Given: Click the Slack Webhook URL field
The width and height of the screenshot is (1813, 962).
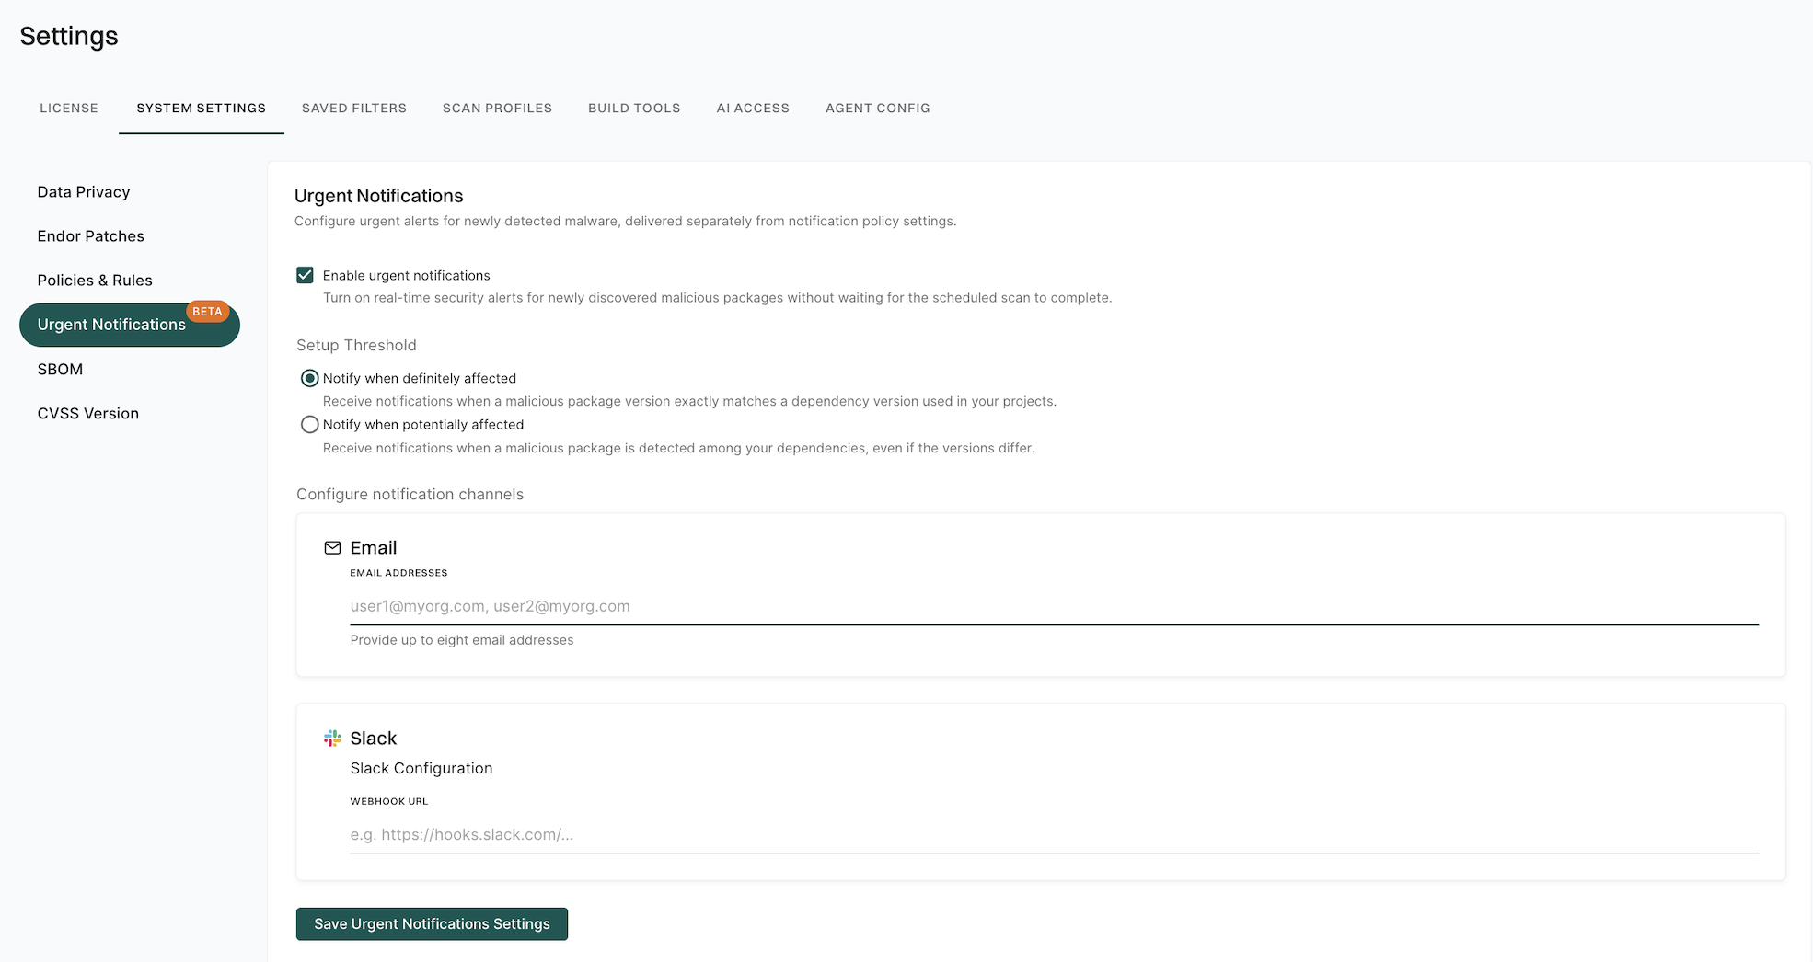Looking at the screenshot, I should point(1054,835).
